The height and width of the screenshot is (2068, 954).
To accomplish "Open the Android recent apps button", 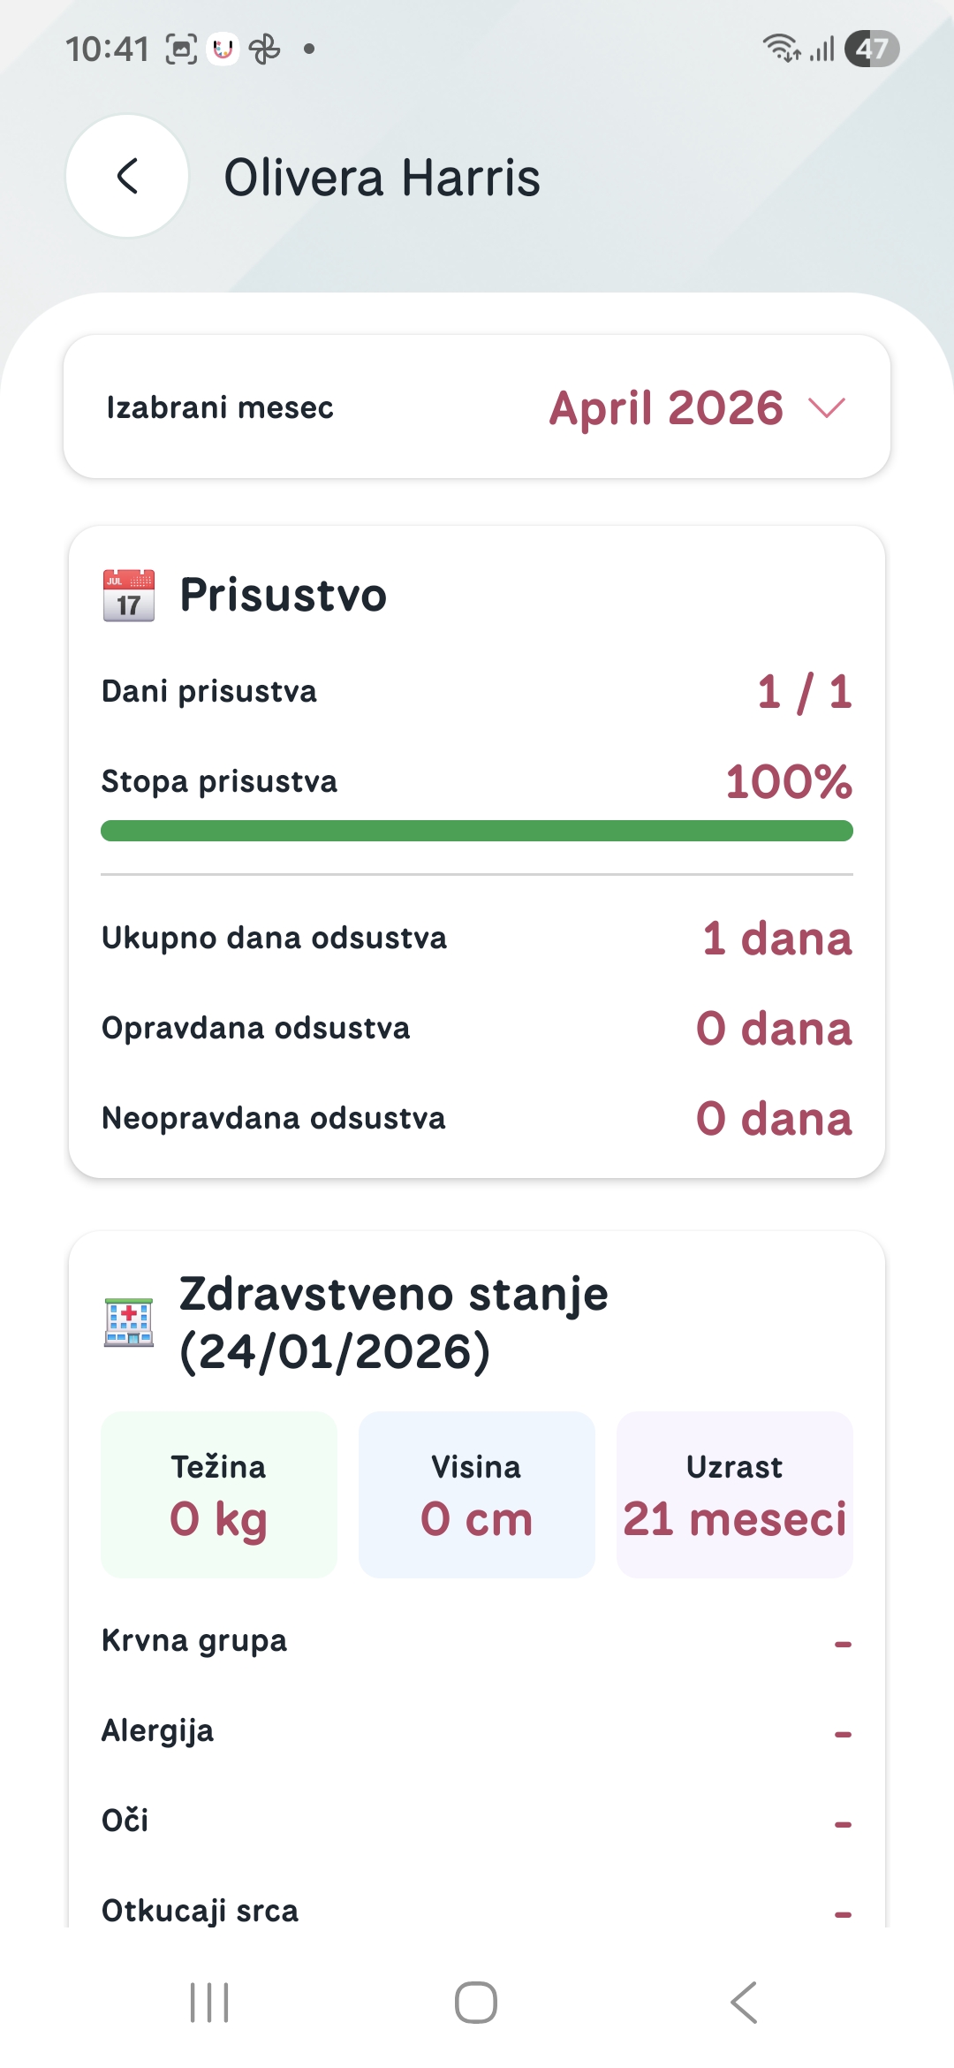I will coord(209,2002).
